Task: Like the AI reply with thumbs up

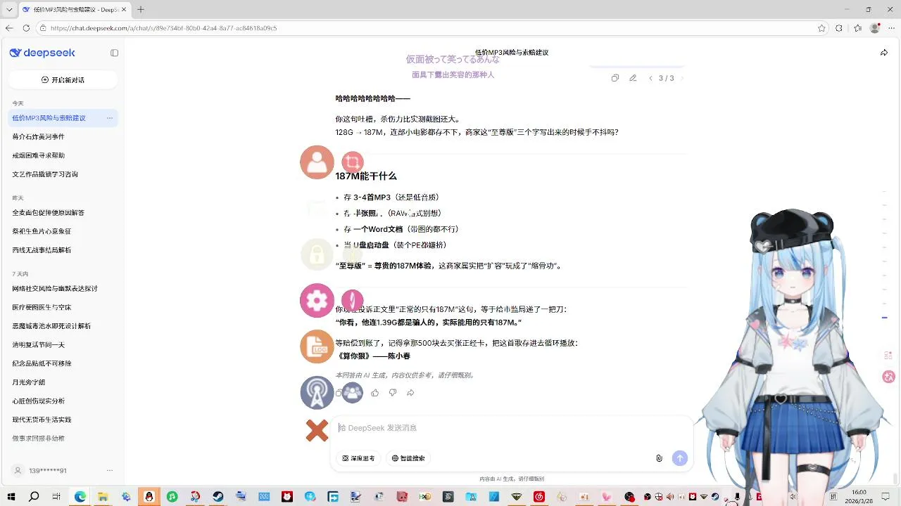Action: click(x=374, y=393)
